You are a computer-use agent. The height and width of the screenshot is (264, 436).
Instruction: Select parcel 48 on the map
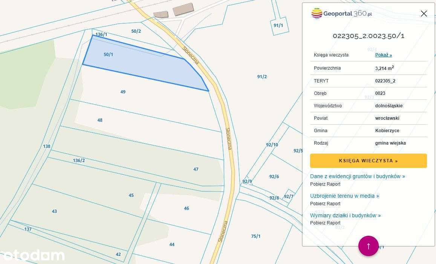click(100, 121)
